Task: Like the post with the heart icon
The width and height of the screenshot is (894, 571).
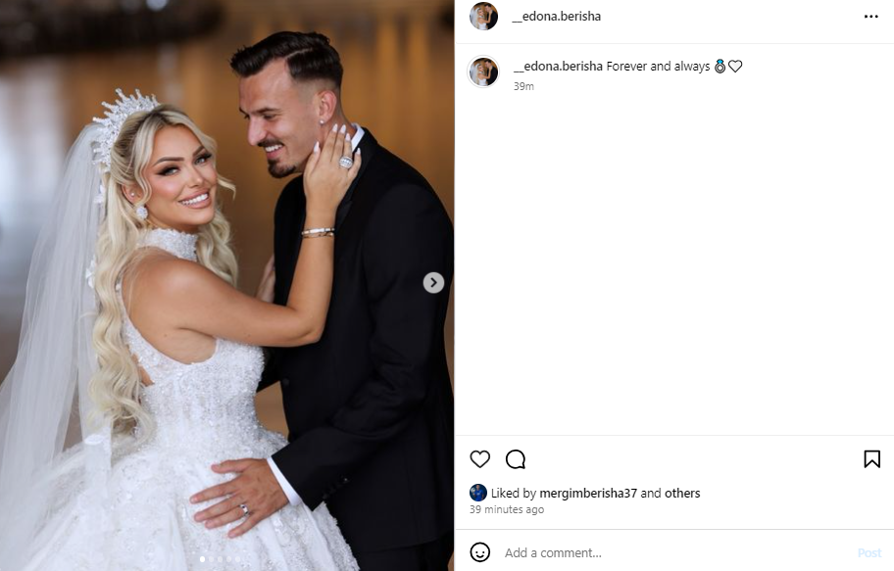Action: (479, 458)
